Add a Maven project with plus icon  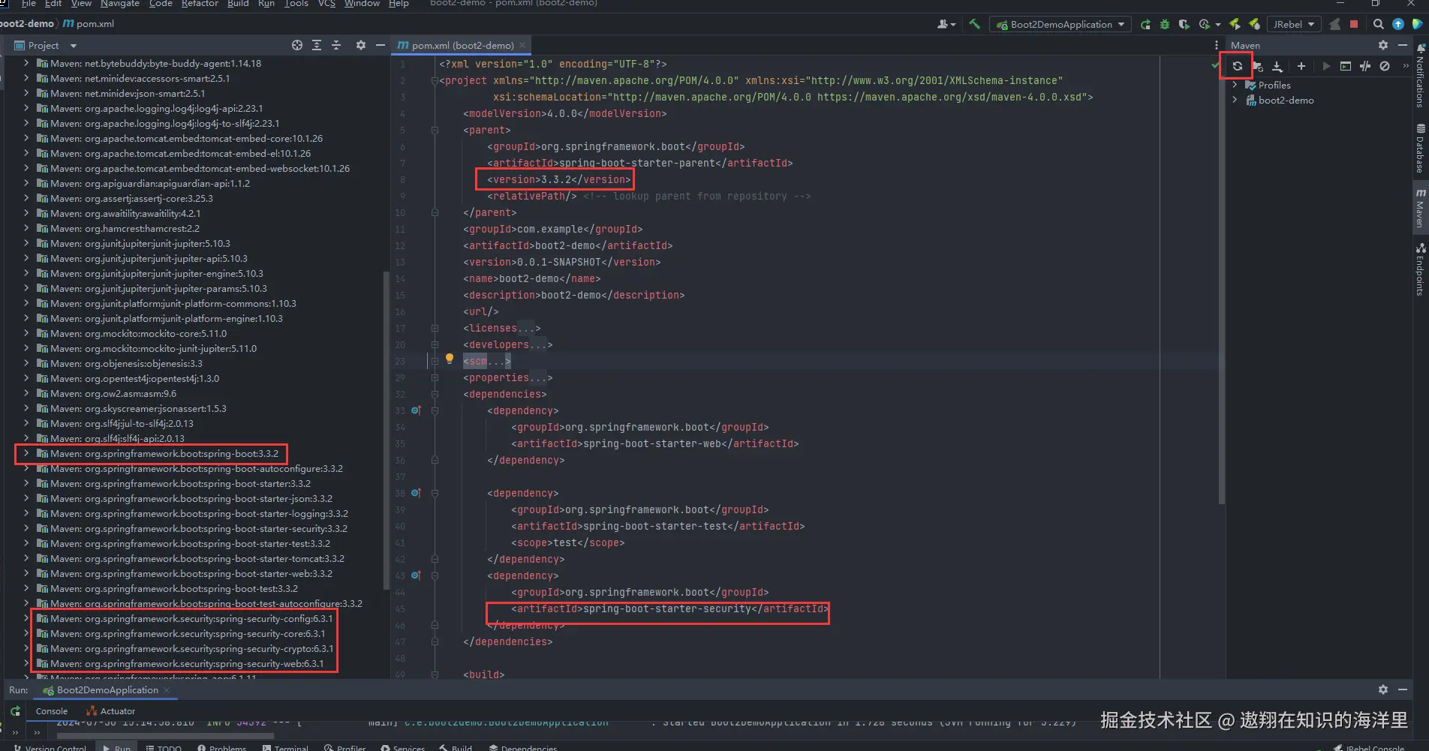click(1301, 66)
